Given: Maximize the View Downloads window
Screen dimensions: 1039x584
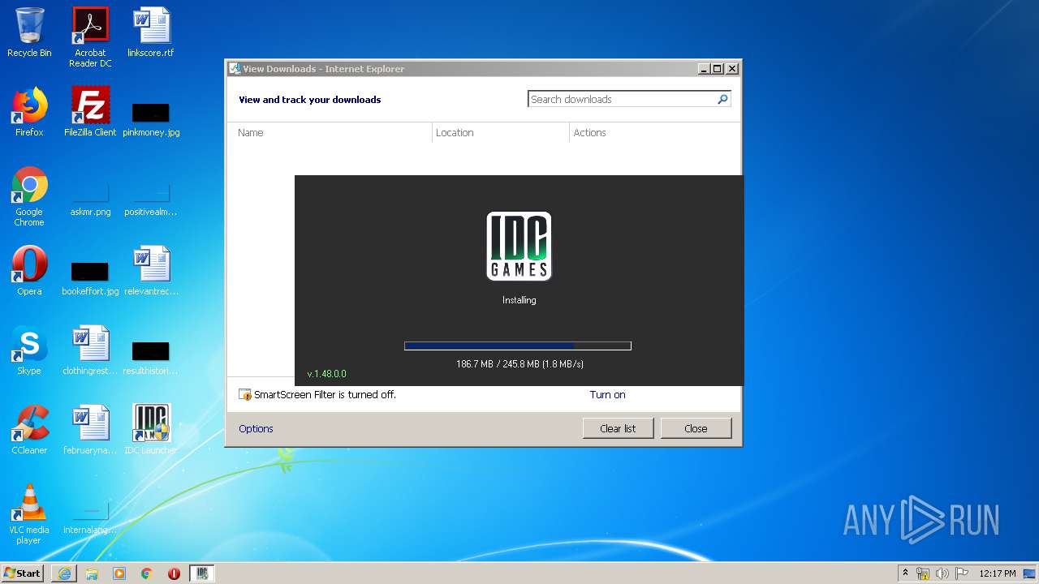Looking at the screenshot, I should tap(718, 69).
